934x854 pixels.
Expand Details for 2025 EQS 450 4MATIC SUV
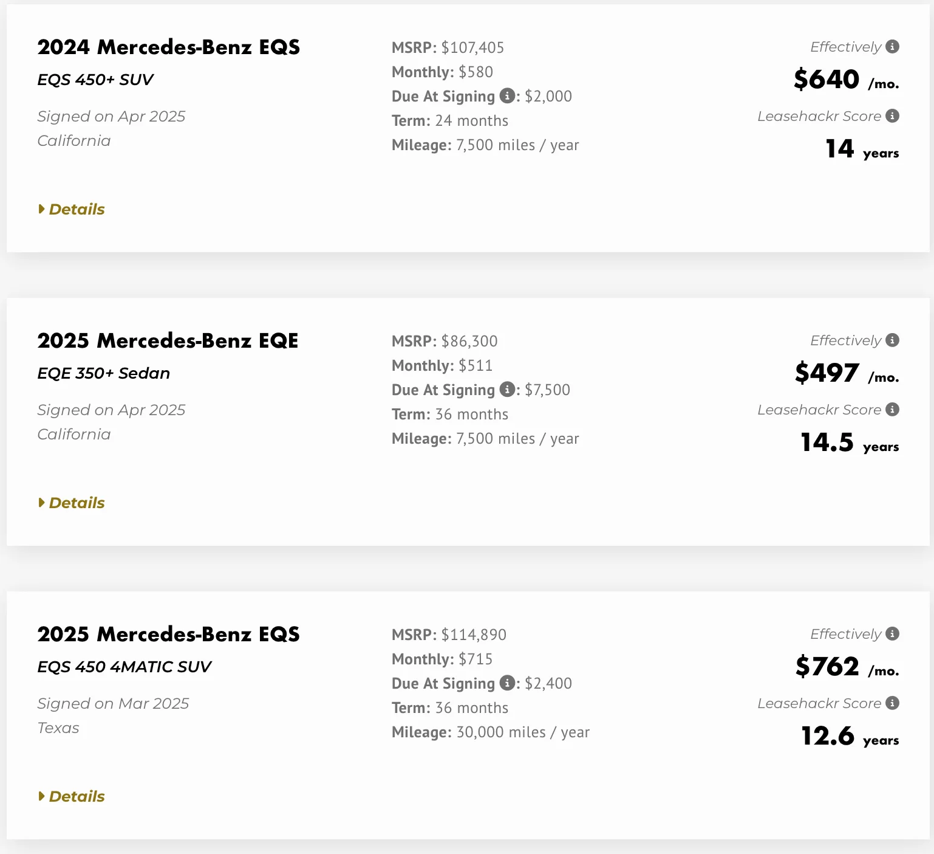(72, 796)
